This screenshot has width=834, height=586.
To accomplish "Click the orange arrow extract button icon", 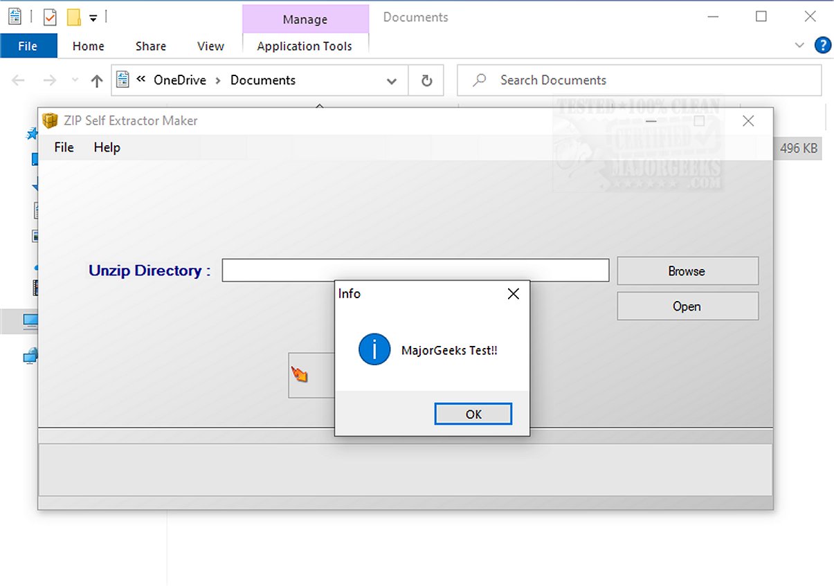I will (300, 375).
